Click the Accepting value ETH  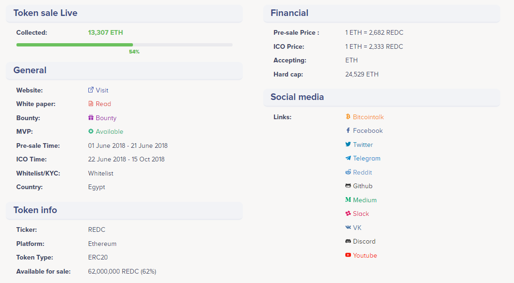(351, 60)
